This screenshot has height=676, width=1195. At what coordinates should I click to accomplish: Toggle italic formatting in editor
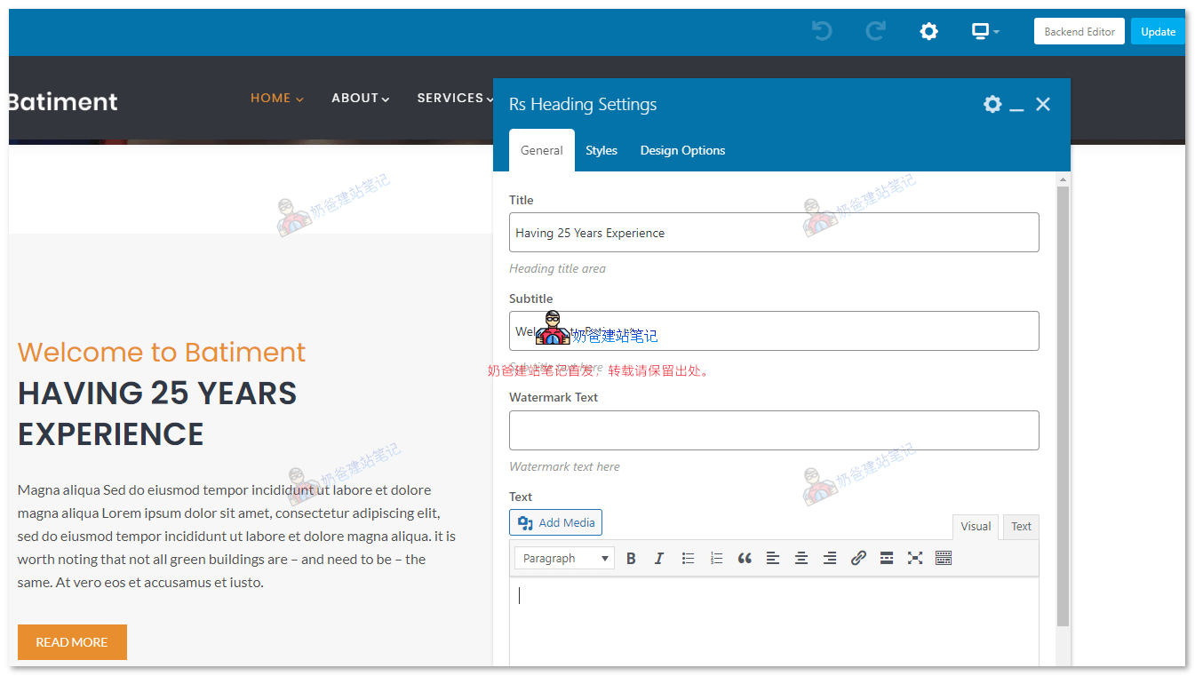coord(658,559)
